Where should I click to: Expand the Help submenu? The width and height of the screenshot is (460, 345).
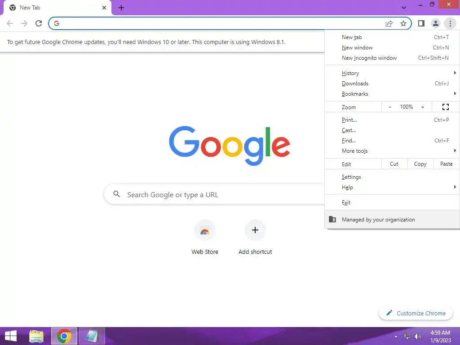click(392, 187)
